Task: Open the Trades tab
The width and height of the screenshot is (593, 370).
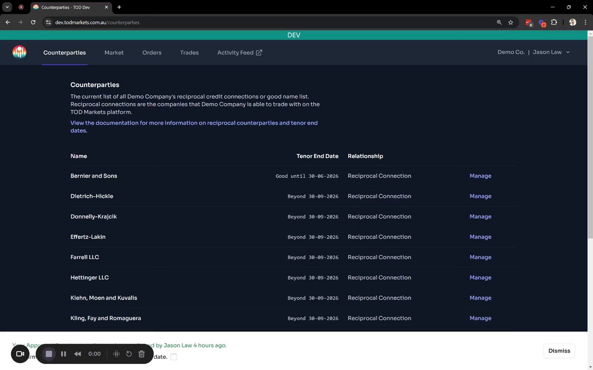Action: [x=189, y=52]
